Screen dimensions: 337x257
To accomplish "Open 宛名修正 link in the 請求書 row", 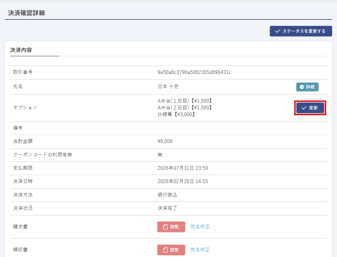I will click(200, 227).
